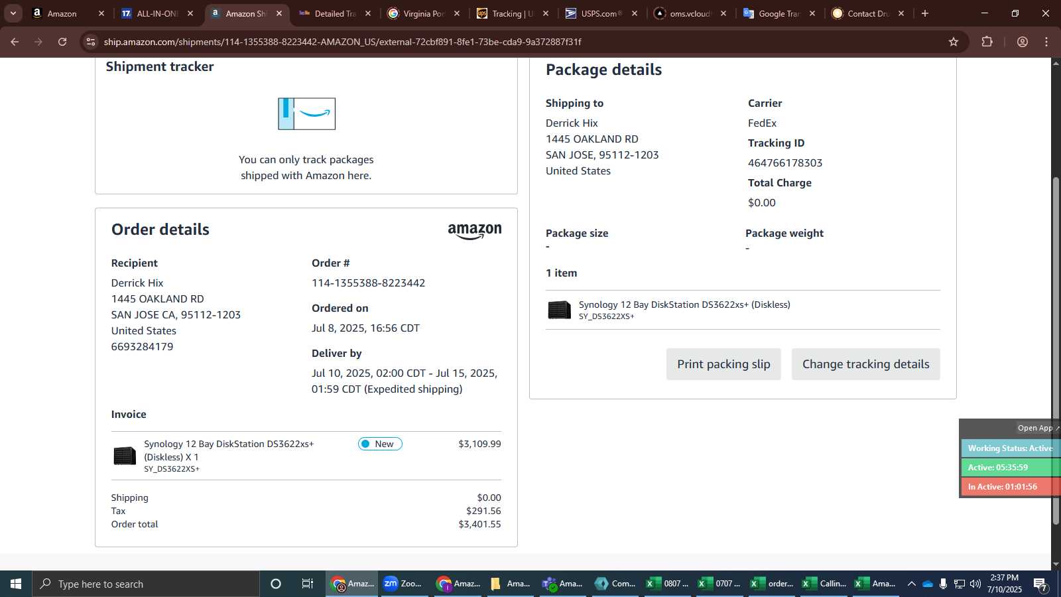Select the item price $3,109.99

click(479, 444)
